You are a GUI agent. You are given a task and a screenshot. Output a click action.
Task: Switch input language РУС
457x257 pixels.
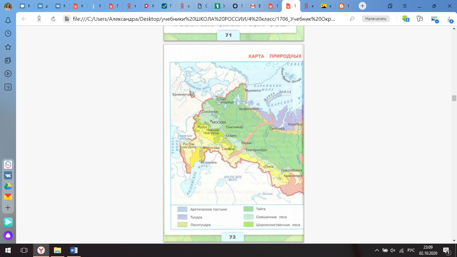pyautogui.click(x=411, y=250)
